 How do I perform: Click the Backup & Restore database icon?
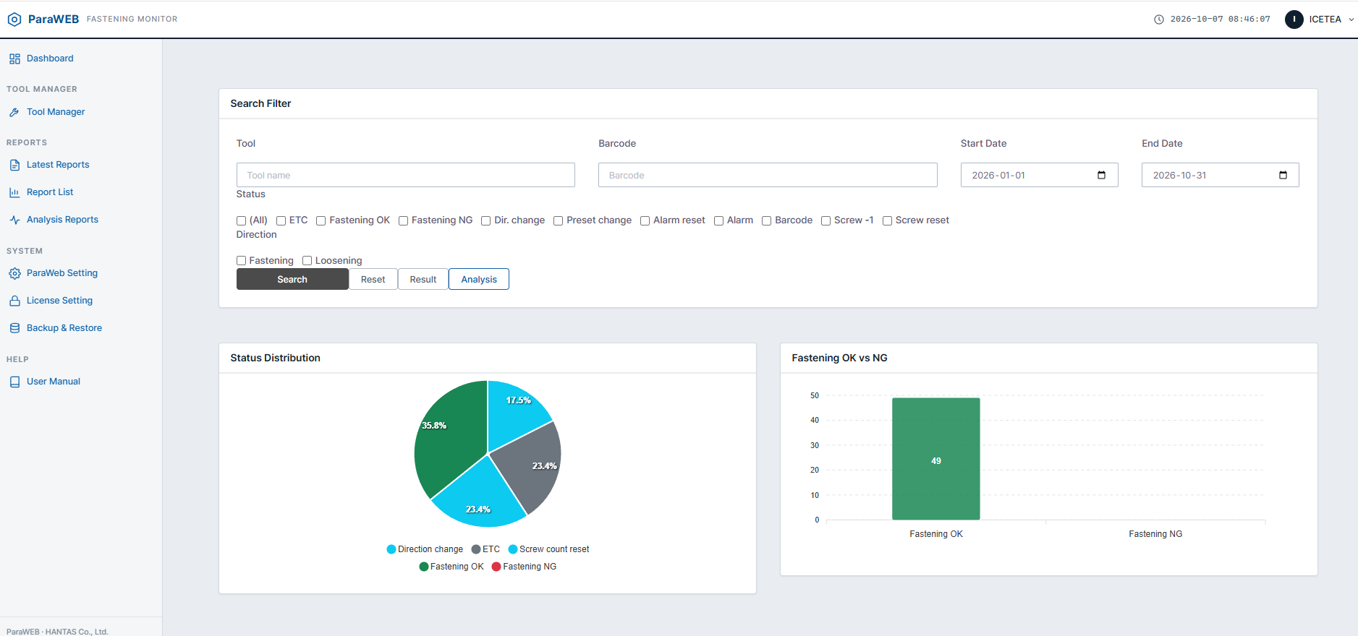[x=14, y=328]
